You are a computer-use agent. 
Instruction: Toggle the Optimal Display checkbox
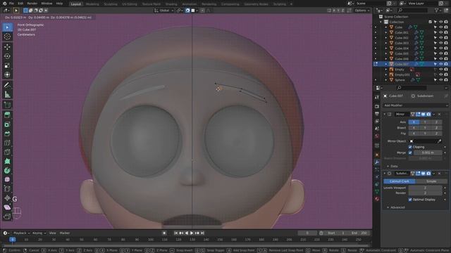(410, 200)
